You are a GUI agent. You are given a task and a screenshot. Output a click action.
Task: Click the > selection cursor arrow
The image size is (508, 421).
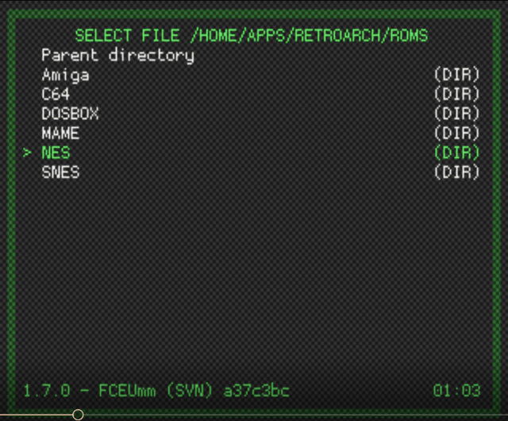click(x=28, y=153)
